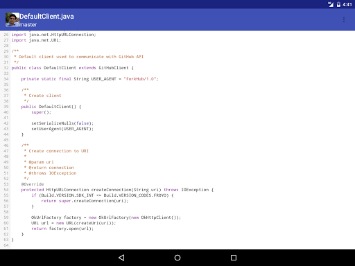This screenshot has height=266, width=355.
Task: Open the recent apps square button
Action: (234, 258)
